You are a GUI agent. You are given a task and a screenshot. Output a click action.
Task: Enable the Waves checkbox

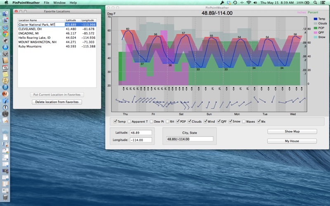[244, 122]
